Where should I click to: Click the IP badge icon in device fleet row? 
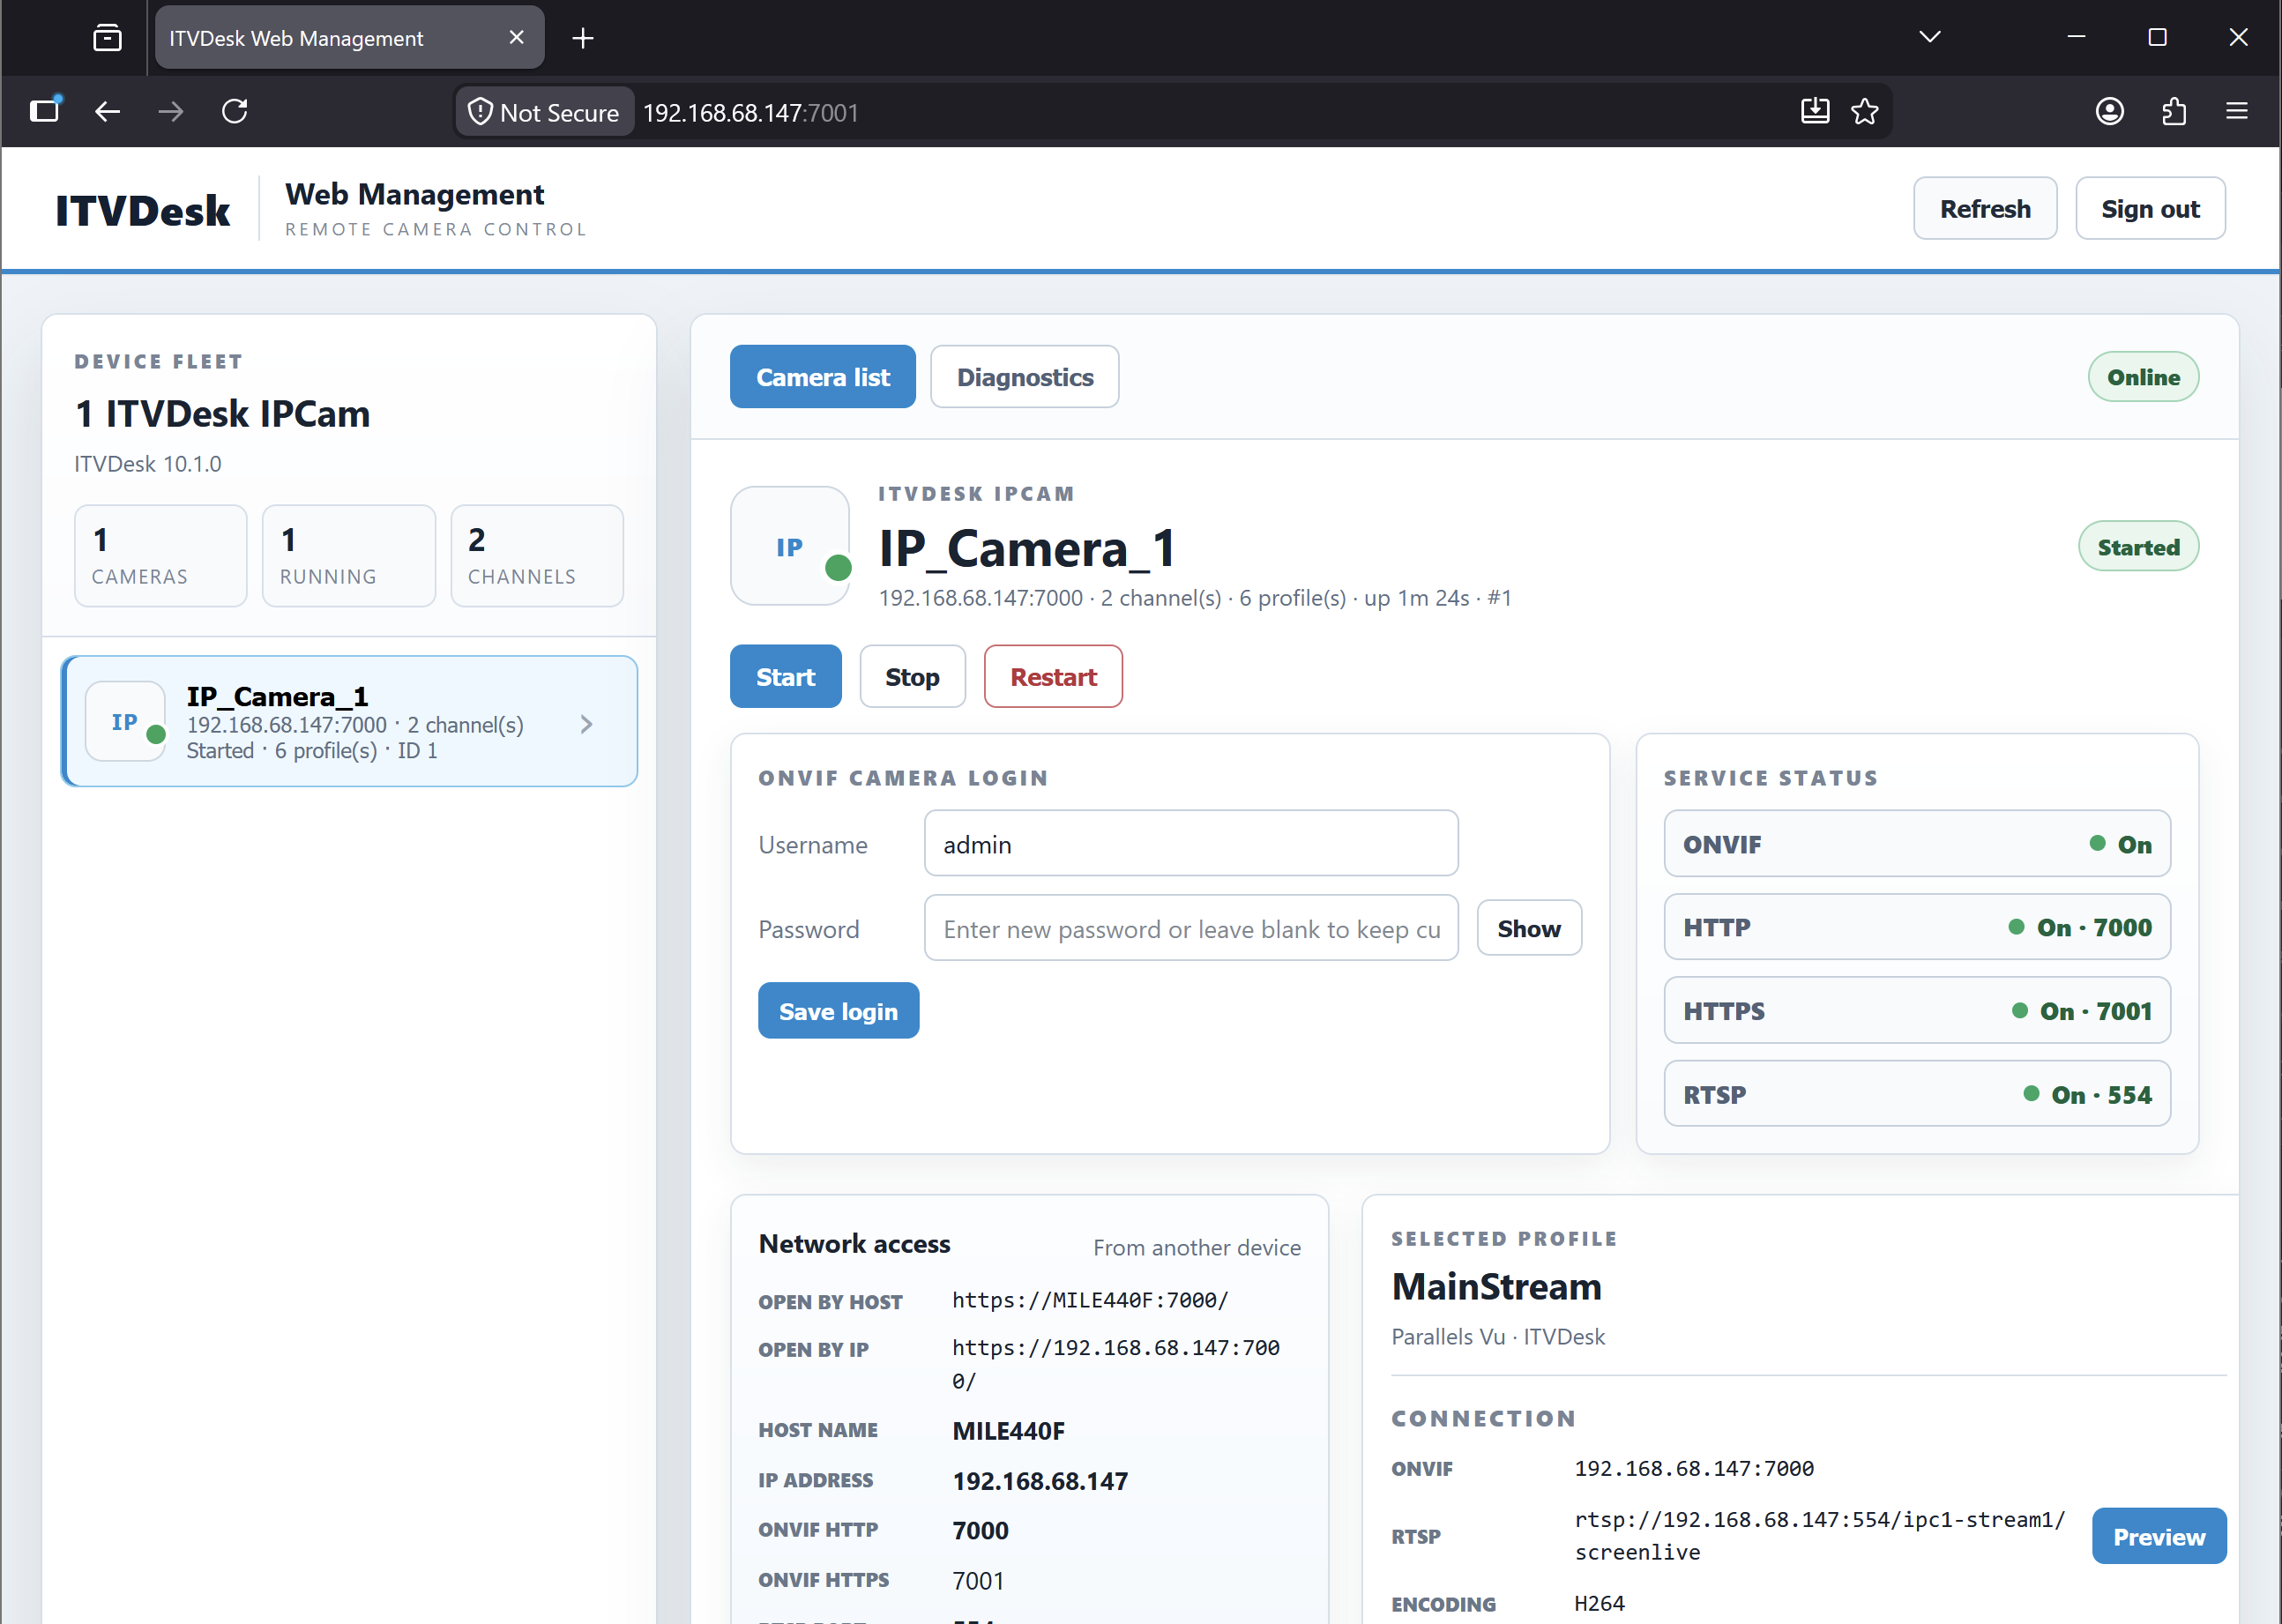[x=125, y=722]
